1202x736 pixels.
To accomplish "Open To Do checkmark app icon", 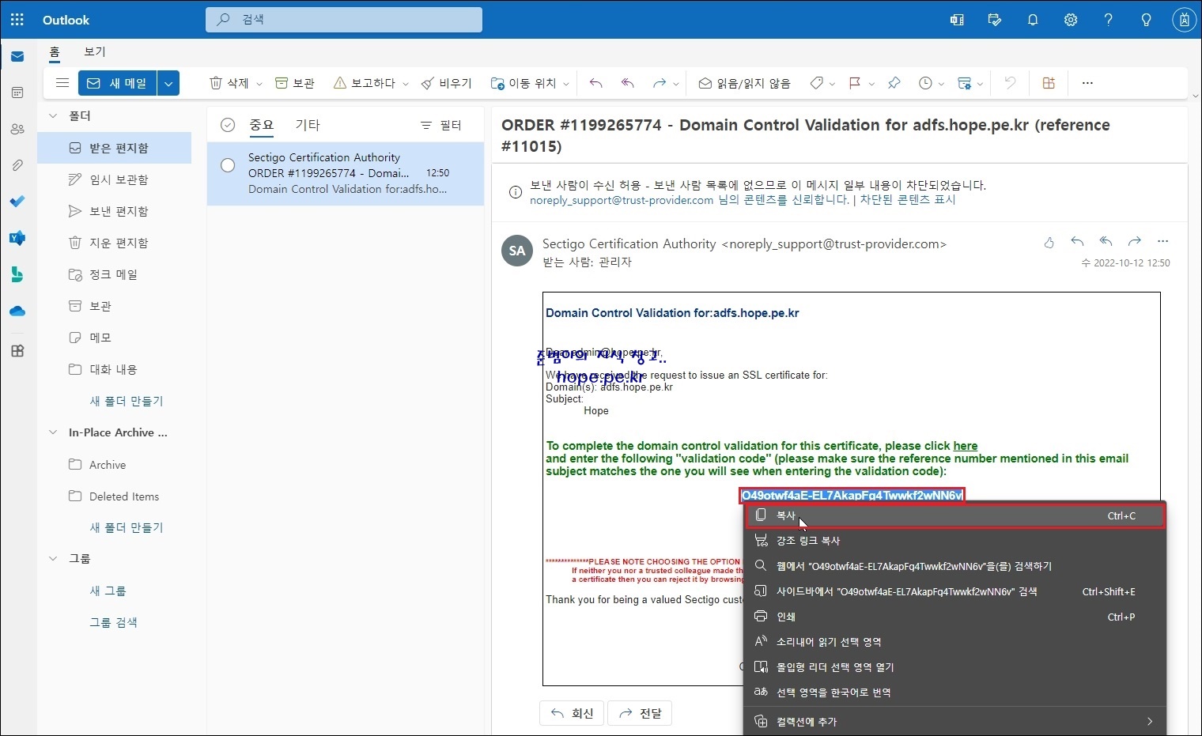I will [x=17, y=202].
